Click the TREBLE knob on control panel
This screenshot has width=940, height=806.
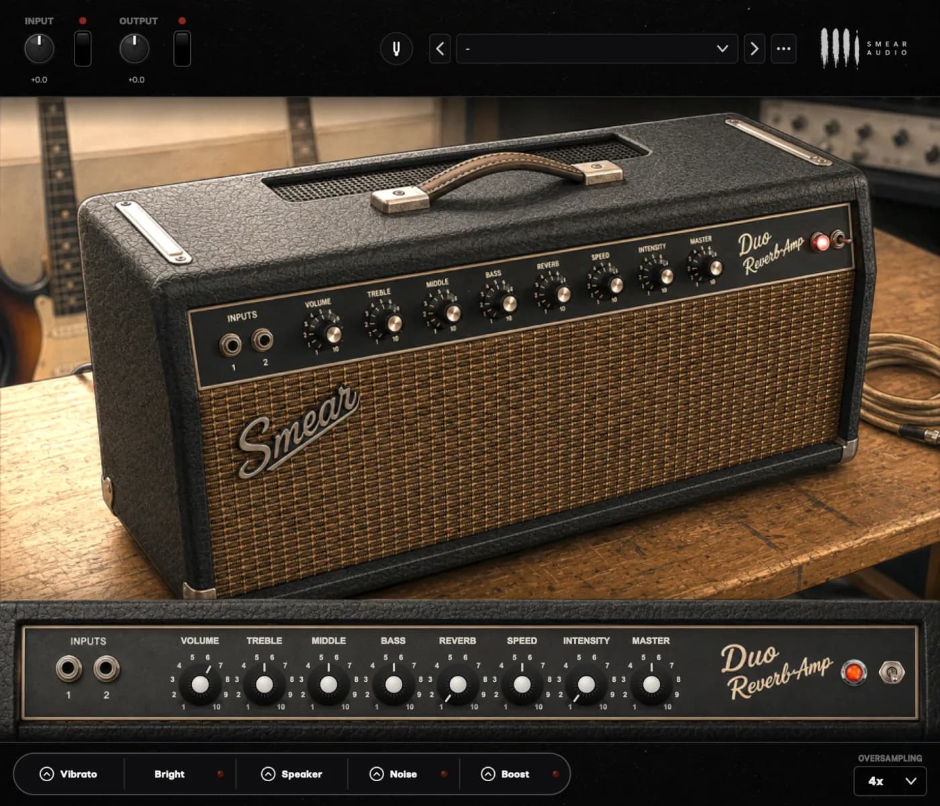point(264,685)
